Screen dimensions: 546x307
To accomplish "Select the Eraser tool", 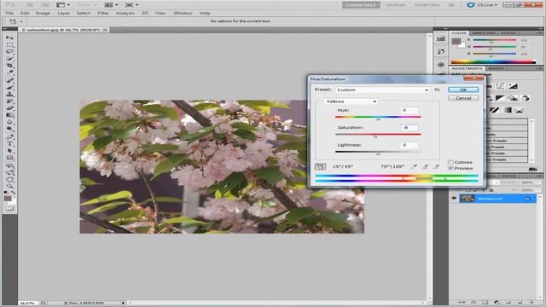I will (9, 108).
